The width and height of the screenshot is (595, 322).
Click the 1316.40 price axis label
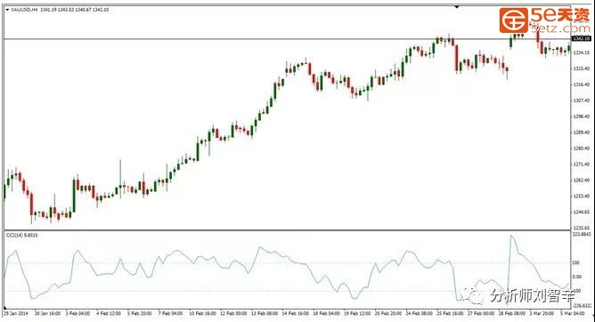click(x=582, y=85)
